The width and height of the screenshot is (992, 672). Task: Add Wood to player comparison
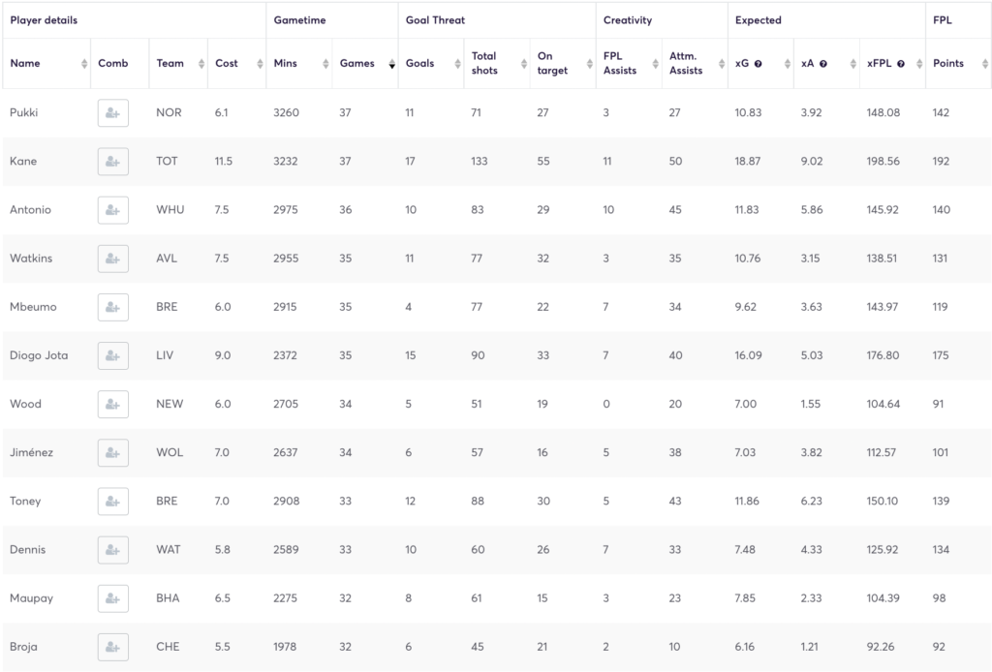click(x=112, y=404)
